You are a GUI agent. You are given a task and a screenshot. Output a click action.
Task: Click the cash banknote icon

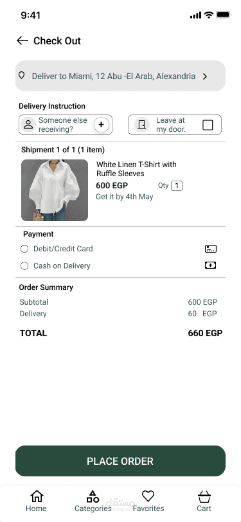click(x=210, y=265)
